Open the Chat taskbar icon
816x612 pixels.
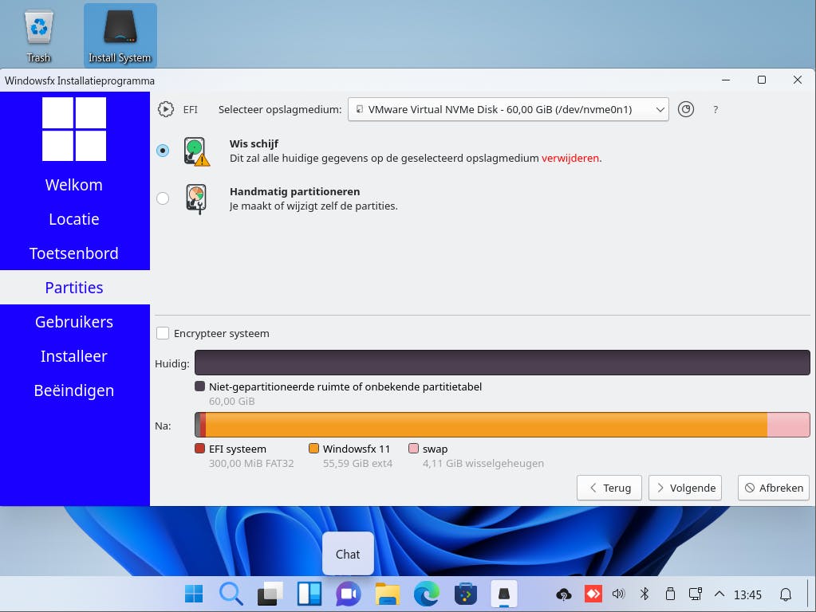(348, 594)
